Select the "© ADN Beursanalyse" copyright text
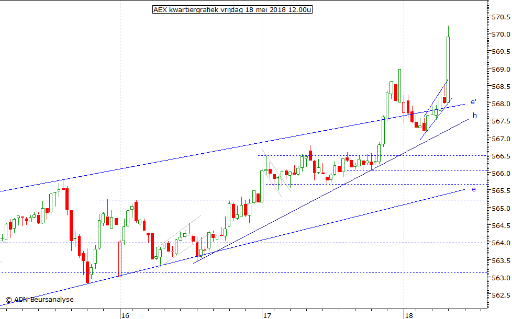The image size is (512, 319). click(39, 300)
